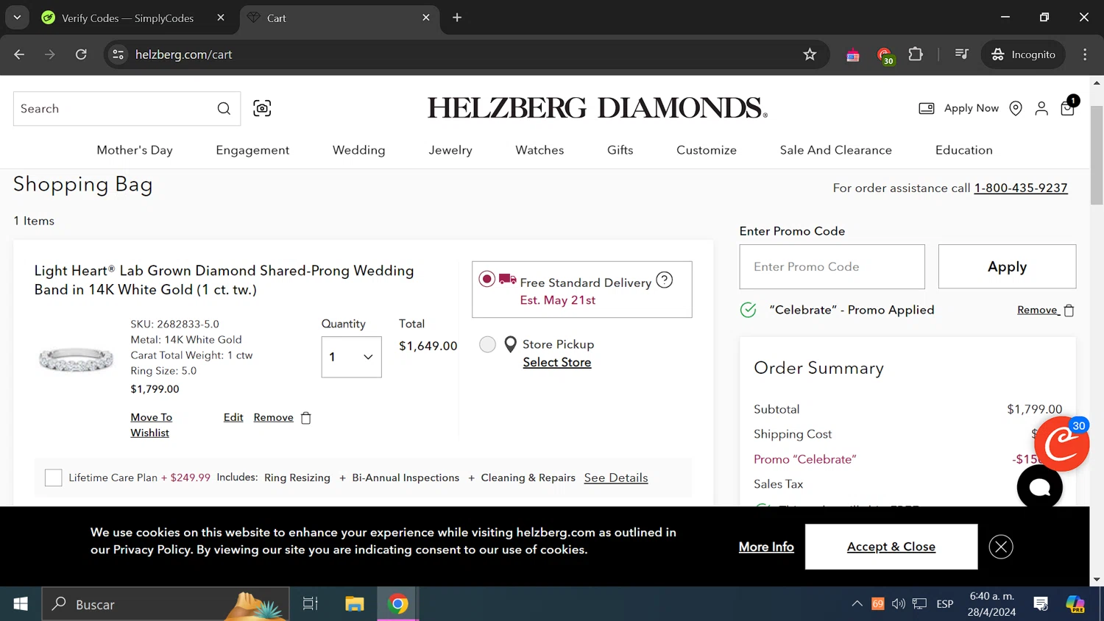Viewport: 1104px width, 621px height.
Task: Call 1-800-435-9237 phone link
Action: pos(1021,188)
